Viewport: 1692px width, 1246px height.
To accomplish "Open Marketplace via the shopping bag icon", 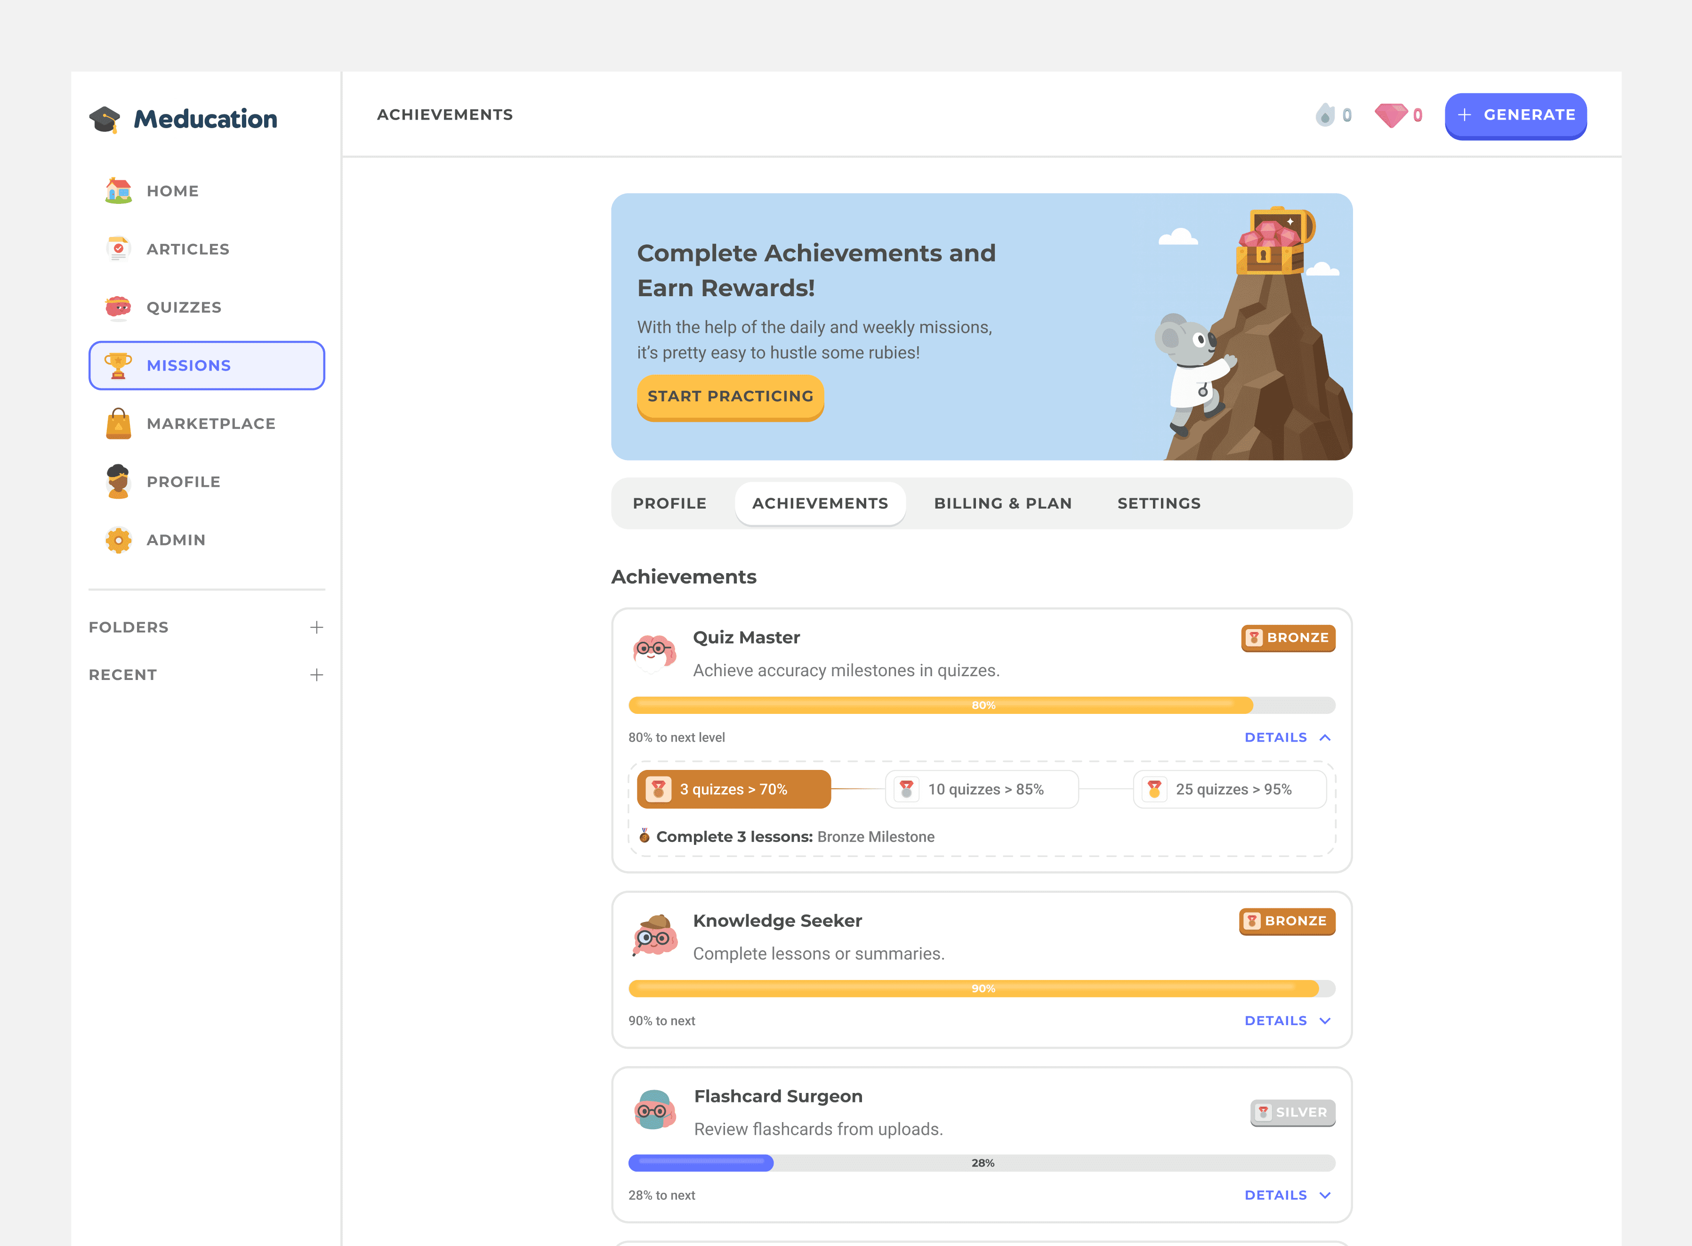I will [x=118, y=424].
